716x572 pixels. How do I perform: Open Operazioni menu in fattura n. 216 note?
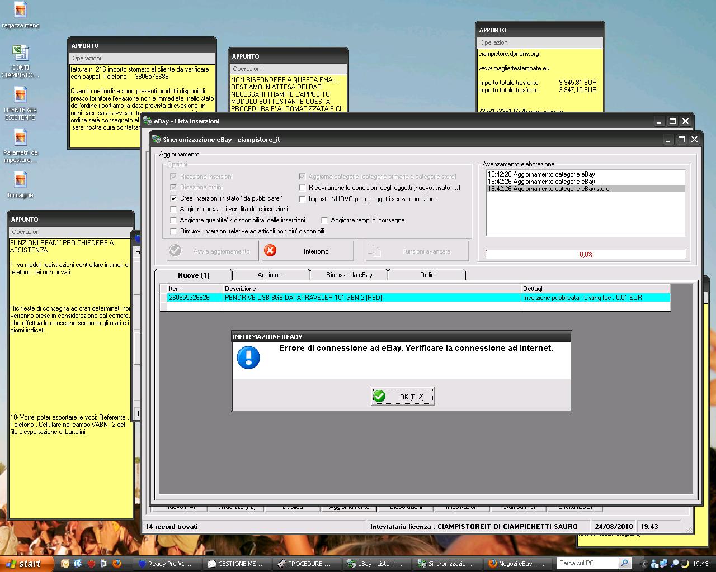click(87, 58)
